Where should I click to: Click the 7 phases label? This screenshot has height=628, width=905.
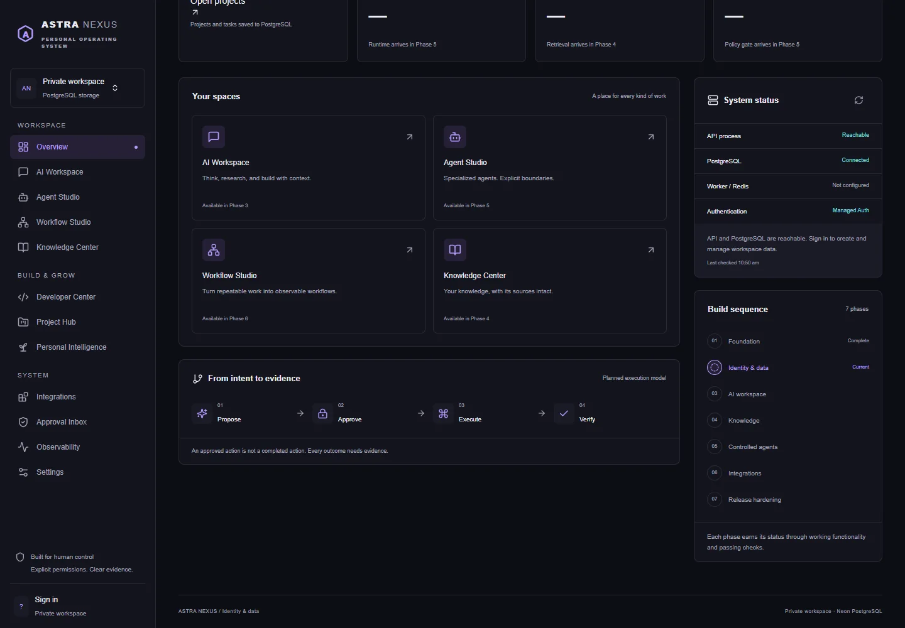(x=857, y=309)
